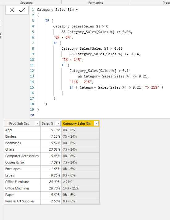170x220 pixels.
Task: Select the Bookcases cell
Action: [x=22, y=143]
